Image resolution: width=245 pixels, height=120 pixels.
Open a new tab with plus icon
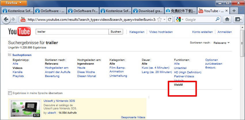click(234, 11)
